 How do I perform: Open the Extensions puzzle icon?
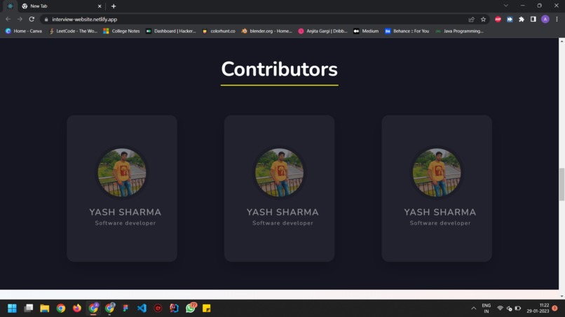click(522, 20)
